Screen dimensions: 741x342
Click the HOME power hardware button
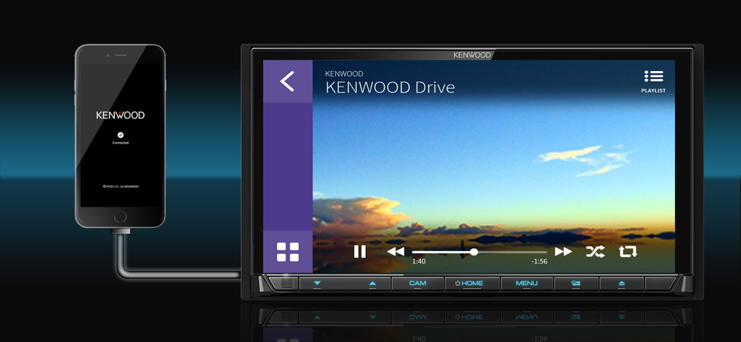471,284
